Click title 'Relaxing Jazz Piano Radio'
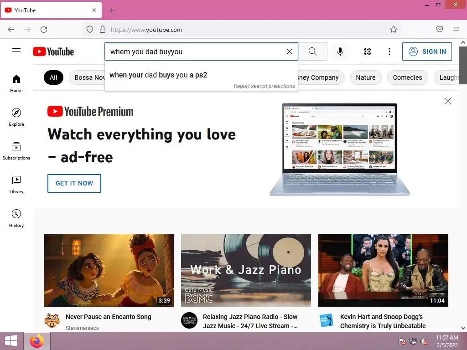The width and height of the screenshot is (467, 350). pyautogui.click(x=250, y=321)
